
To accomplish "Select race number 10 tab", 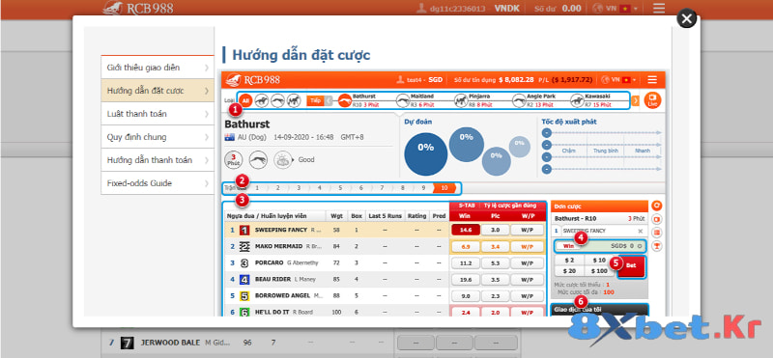I will [x=444, y=188].
